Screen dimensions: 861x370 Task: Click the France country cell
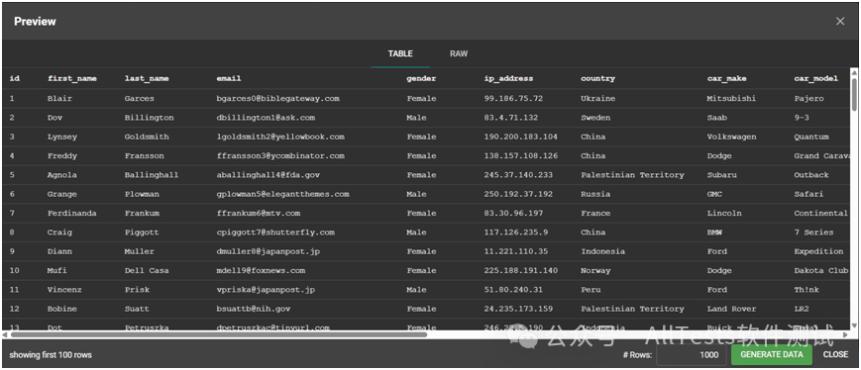[595, 214]
